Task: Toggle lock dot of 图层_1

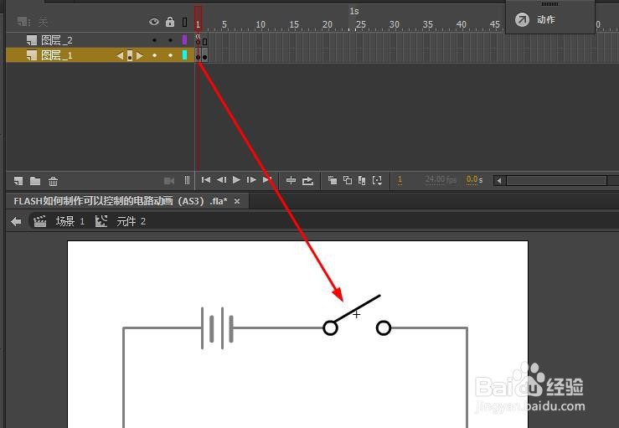Action: pos(170,55)
